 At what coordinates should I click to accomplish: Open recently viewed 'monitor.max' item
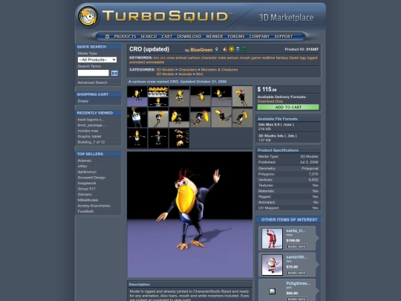point(88,131)
